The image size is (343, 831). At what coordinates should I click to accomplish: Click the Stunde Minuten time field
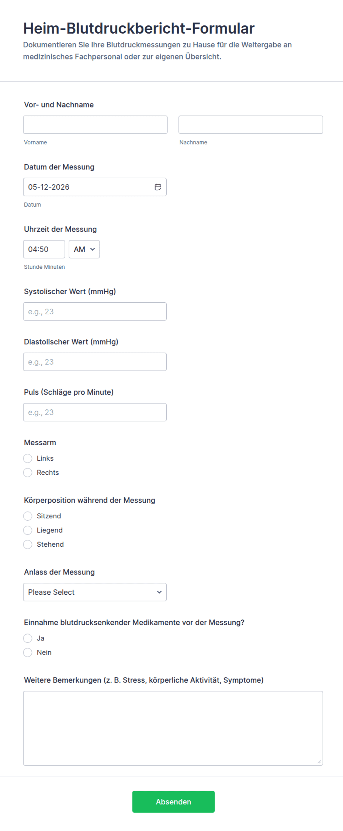(x=44, y=249)
